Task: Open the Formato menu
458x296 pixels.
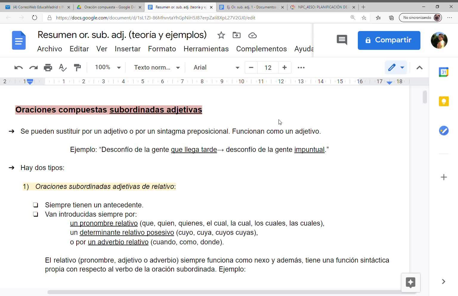Action: [x=162, y=49]
